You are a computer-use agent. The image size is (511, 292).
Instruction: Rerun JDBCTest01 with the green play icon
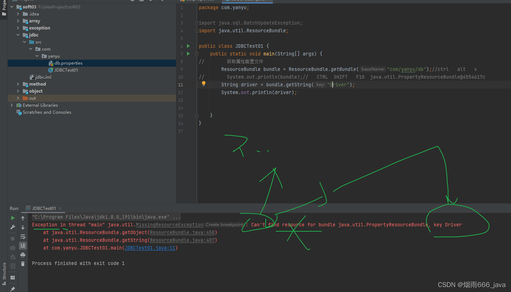13,218
